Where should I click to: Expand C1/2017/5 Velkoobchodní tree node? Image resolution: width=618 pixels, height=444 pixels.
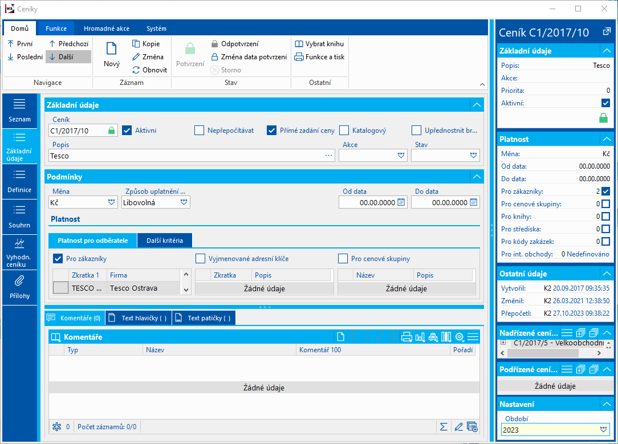pyautogui.click(x=503, y=343)
